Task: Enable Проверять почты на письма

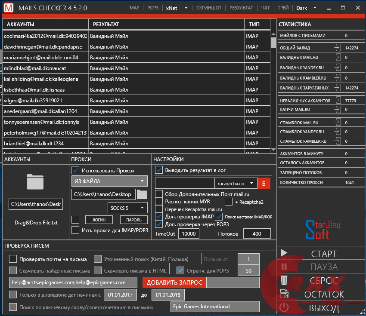Action: [x=12, y=259]
